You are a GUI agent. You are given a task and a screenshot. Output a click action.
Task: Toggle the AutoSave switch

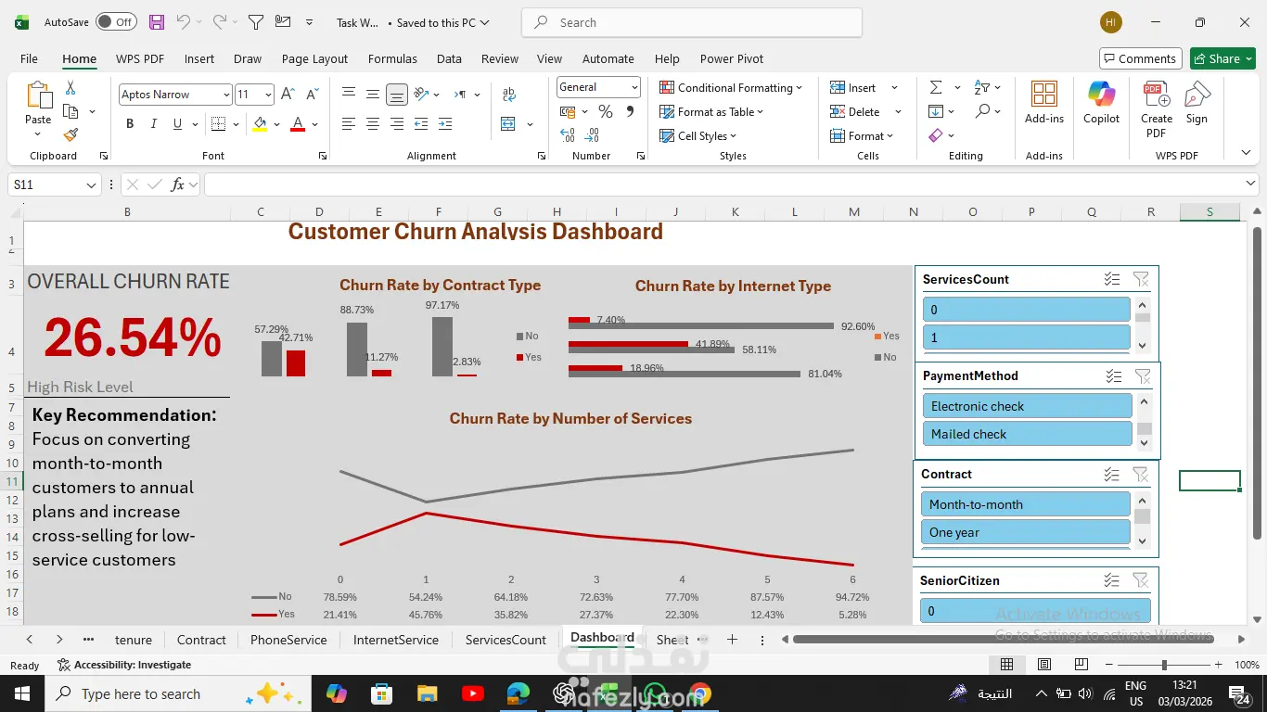click(x=116, y=22)
